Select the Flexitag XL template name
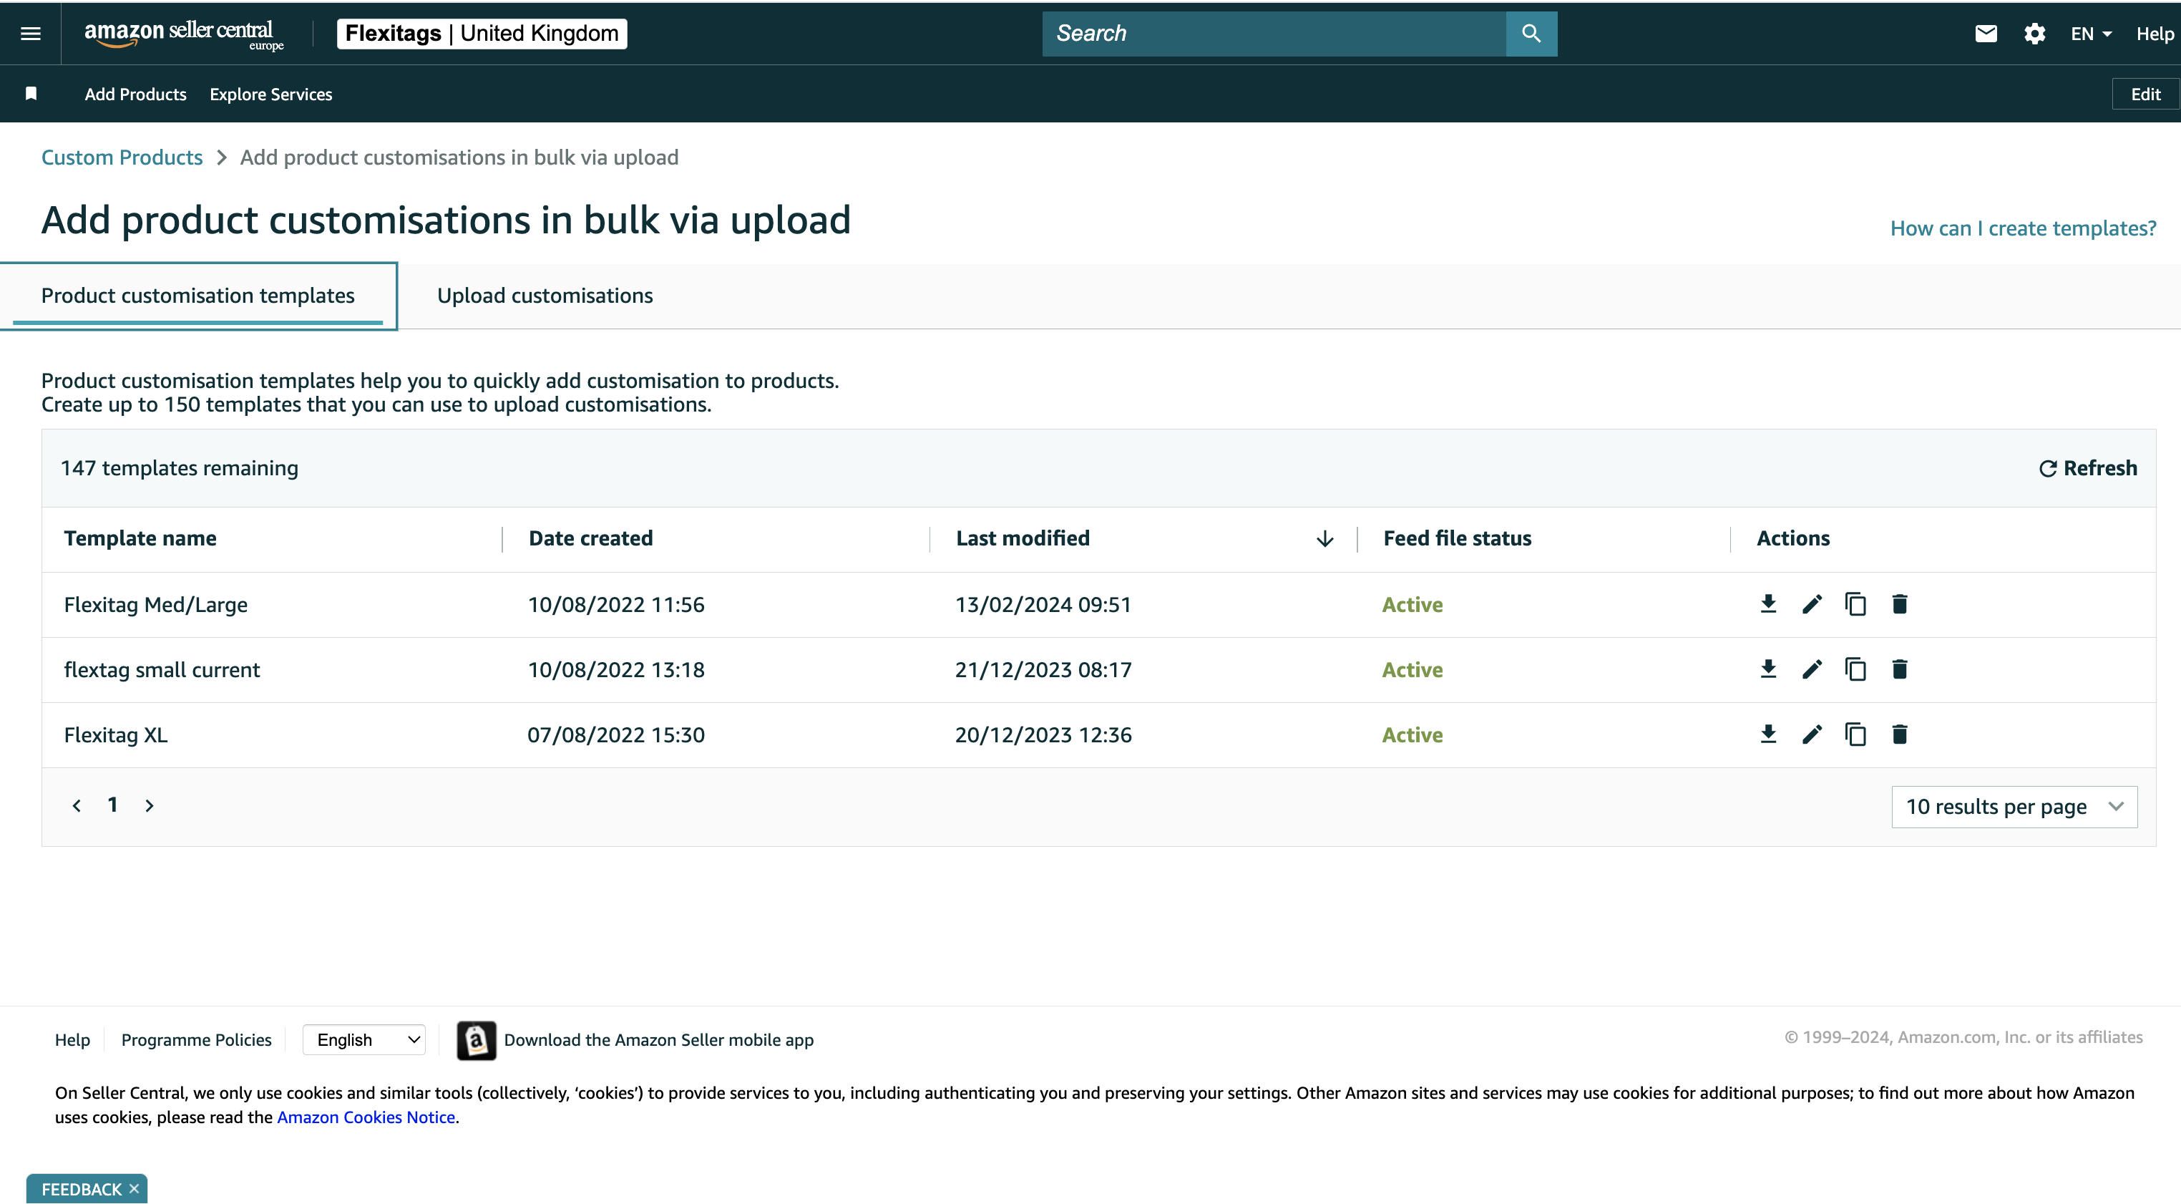 pos(116,735)
